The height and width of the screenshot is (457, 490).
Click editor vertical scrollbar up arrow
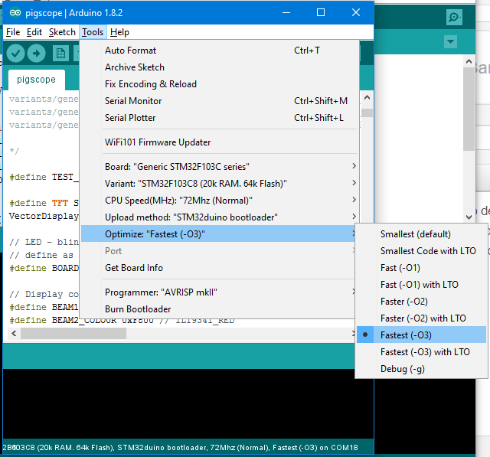(x=367, y=98)
